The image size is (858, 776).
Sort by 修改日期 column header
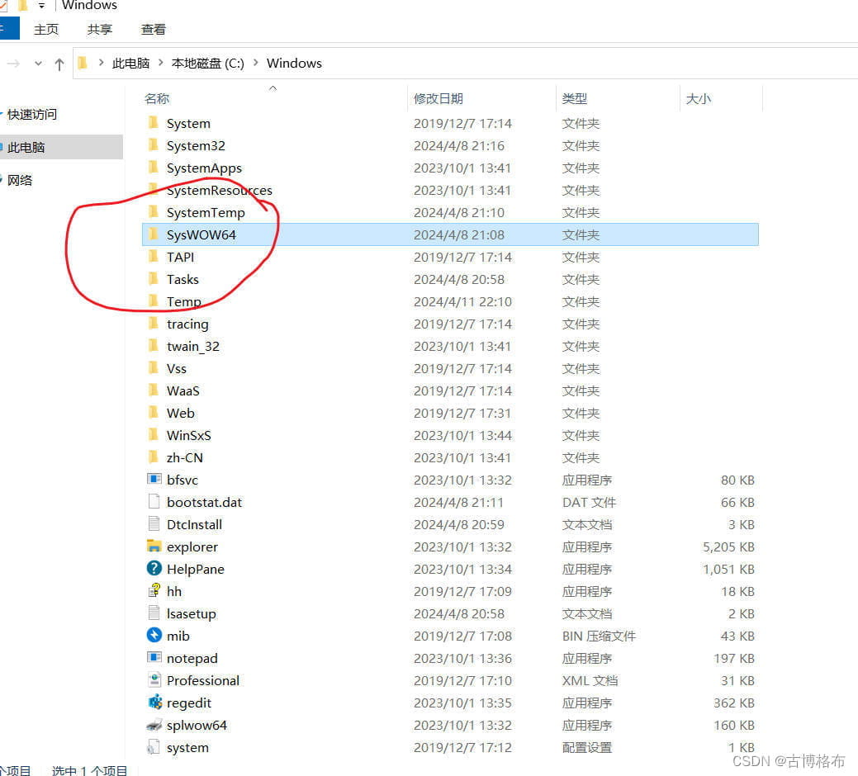[x=438, y=99]
